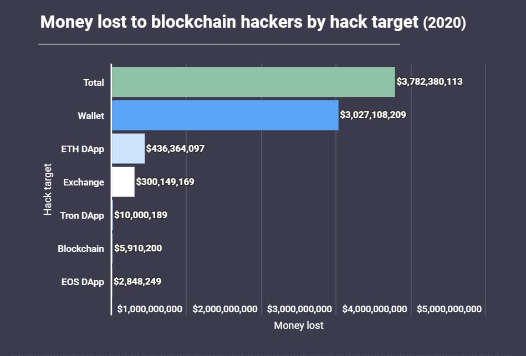Select the light blue ETH DApp bar

coord(128,148)
